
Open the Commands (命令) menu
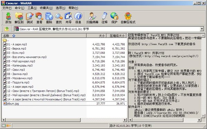point(20,8)
